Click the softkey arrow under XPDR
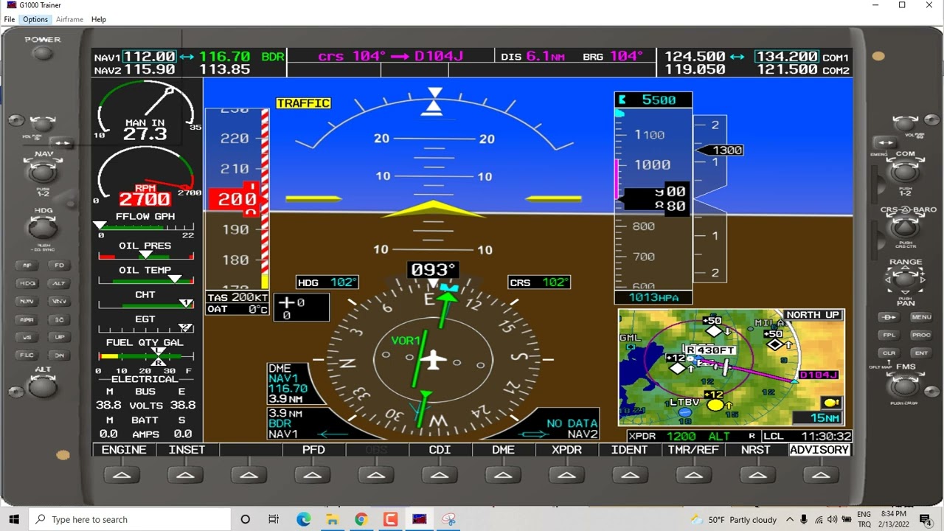The height and width of the screenshot is (531, 944). [566, 476]
